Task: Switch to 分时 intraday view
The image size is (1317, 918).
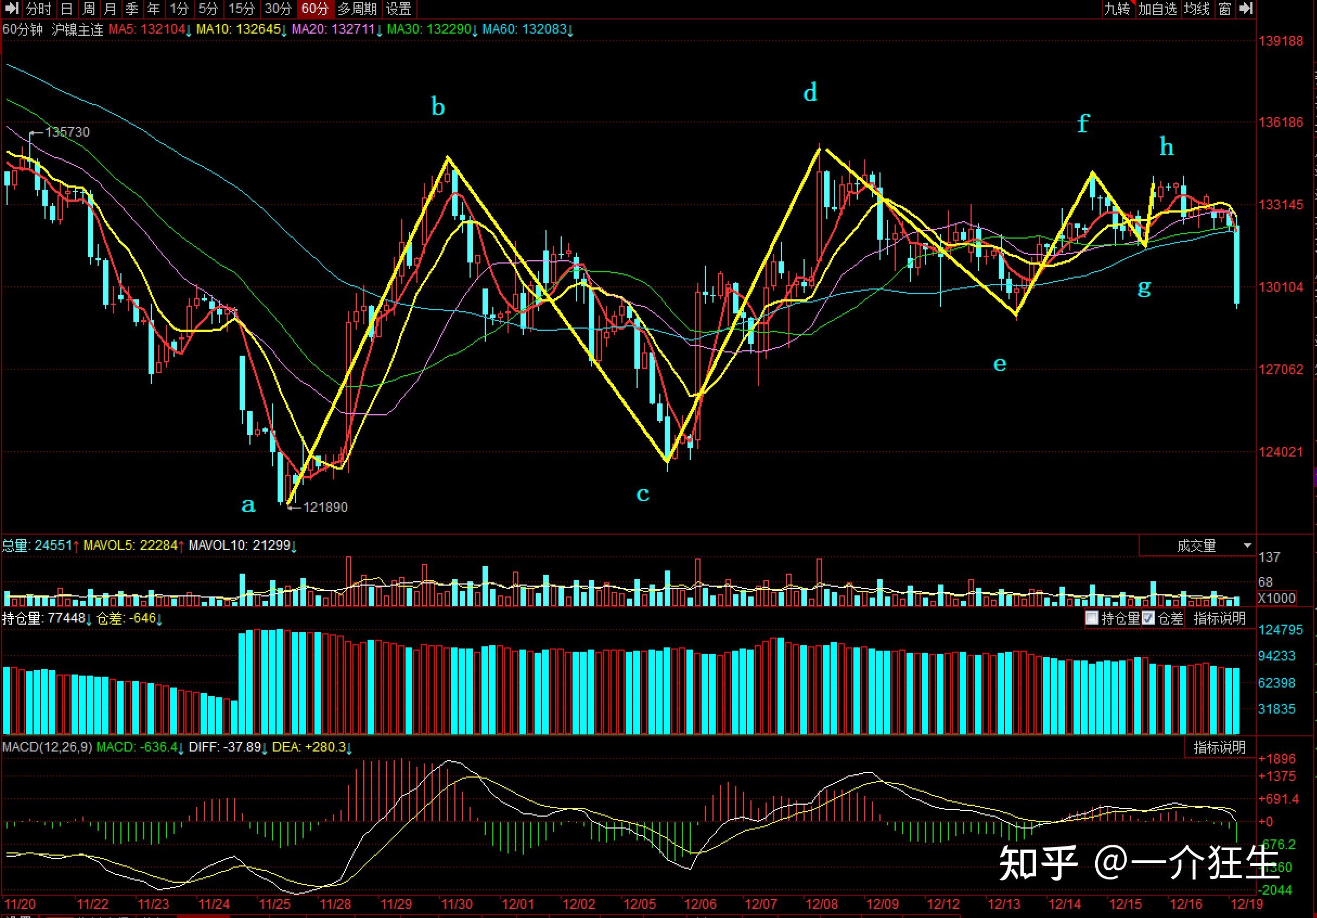Action: point(39,9)
